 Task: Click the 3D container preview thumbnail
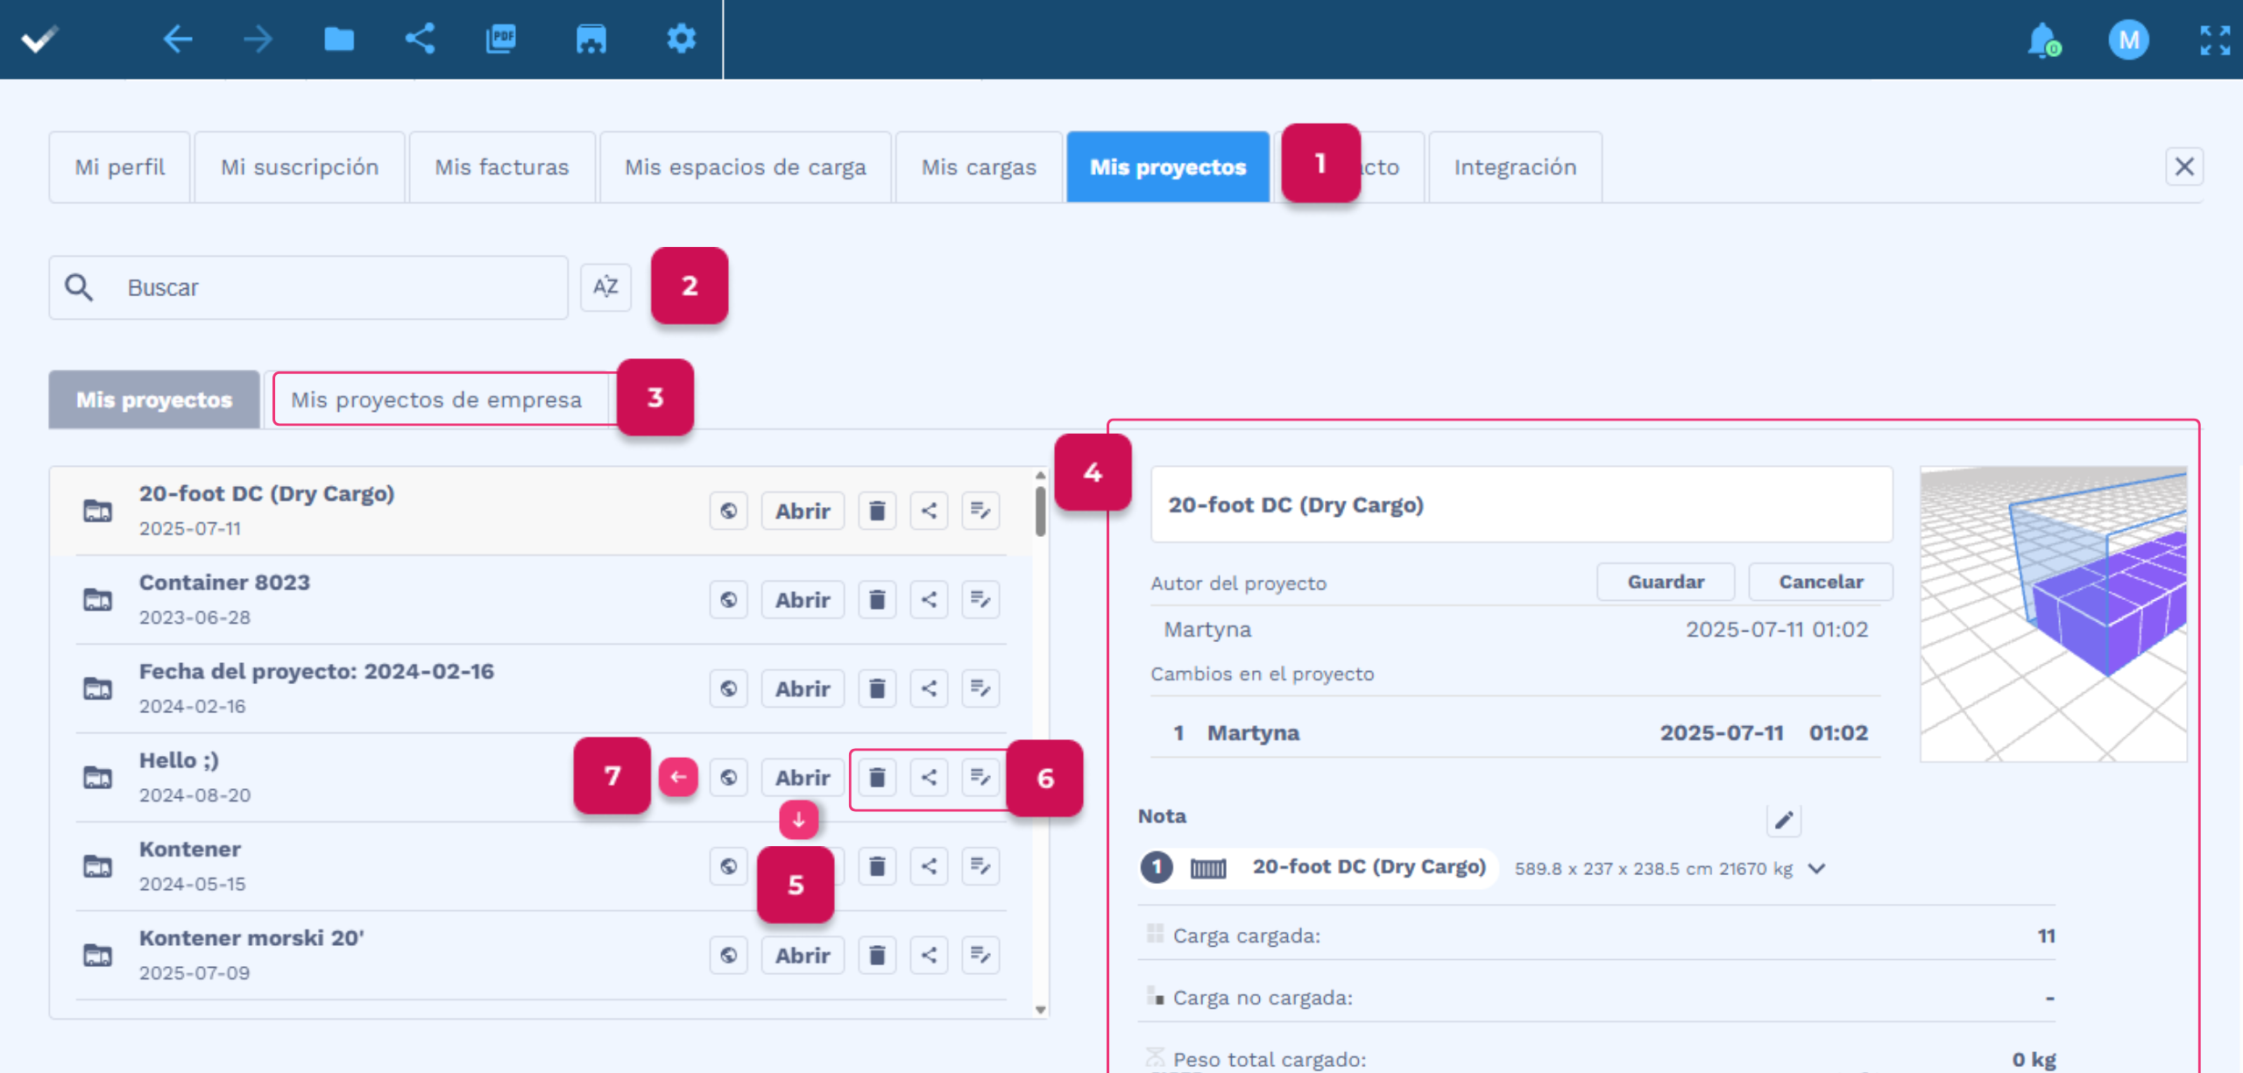(x=2052, y=613)
